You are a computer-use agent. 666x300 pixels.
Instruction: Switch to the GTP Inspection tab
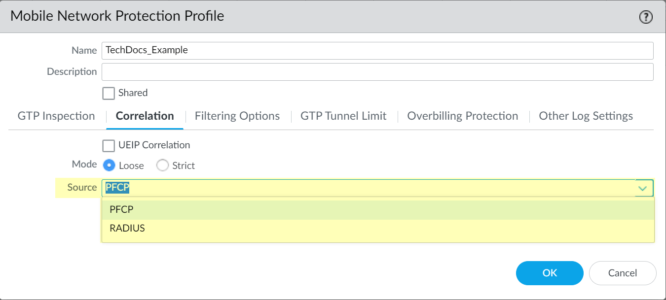click(56, 116)
